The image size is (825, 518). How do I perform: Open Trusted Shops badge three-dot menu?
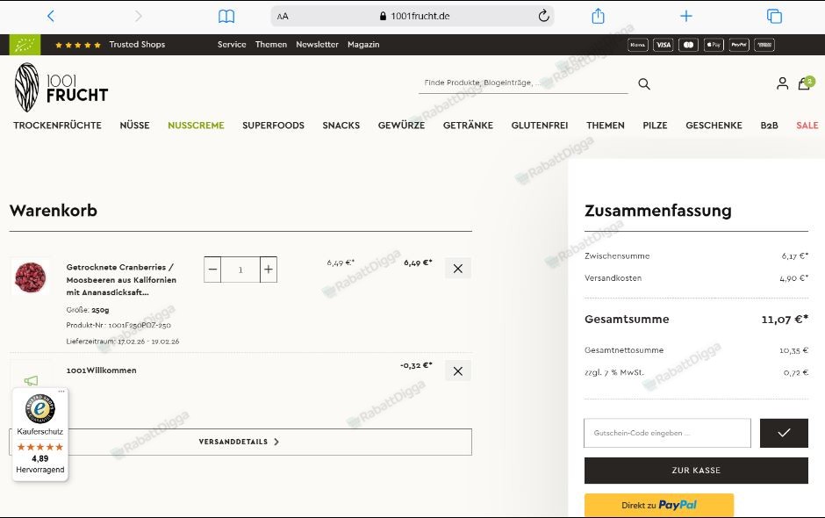pos(61,391)
